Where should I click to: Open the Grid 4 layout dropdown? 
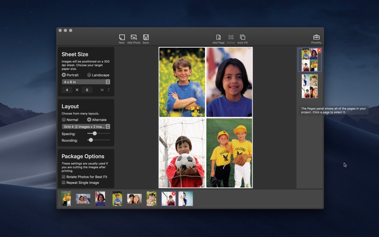pos(86,127)
